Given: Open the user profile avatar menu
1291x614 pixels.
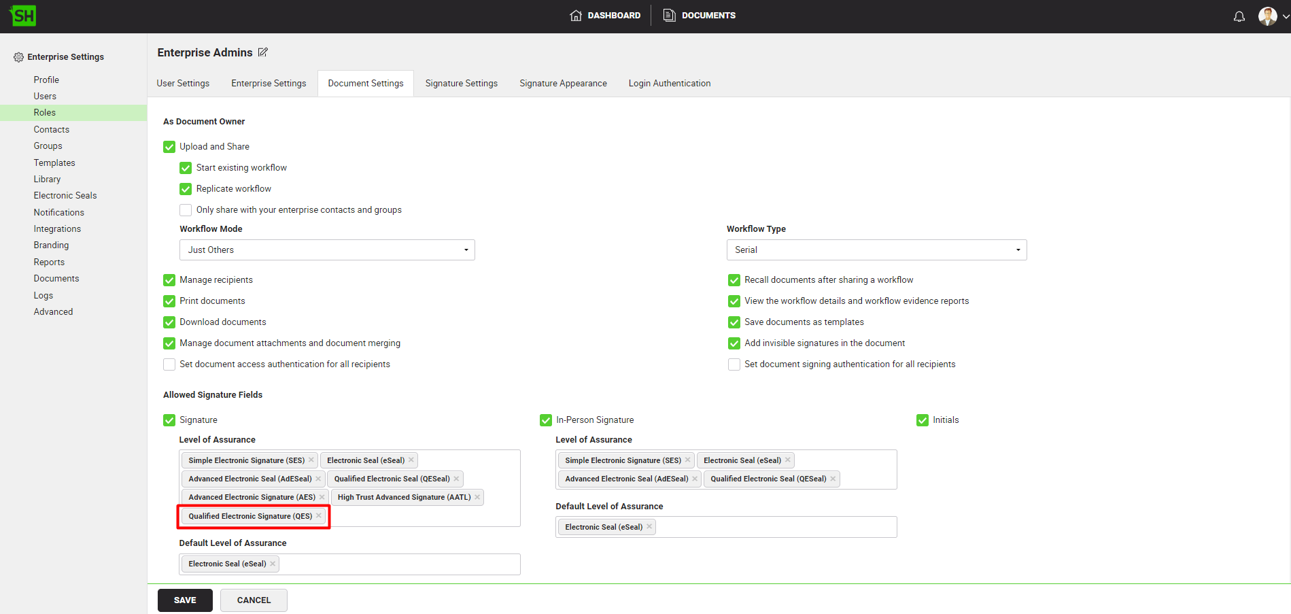Looking at the screenshot, I should pos(1267,16).
